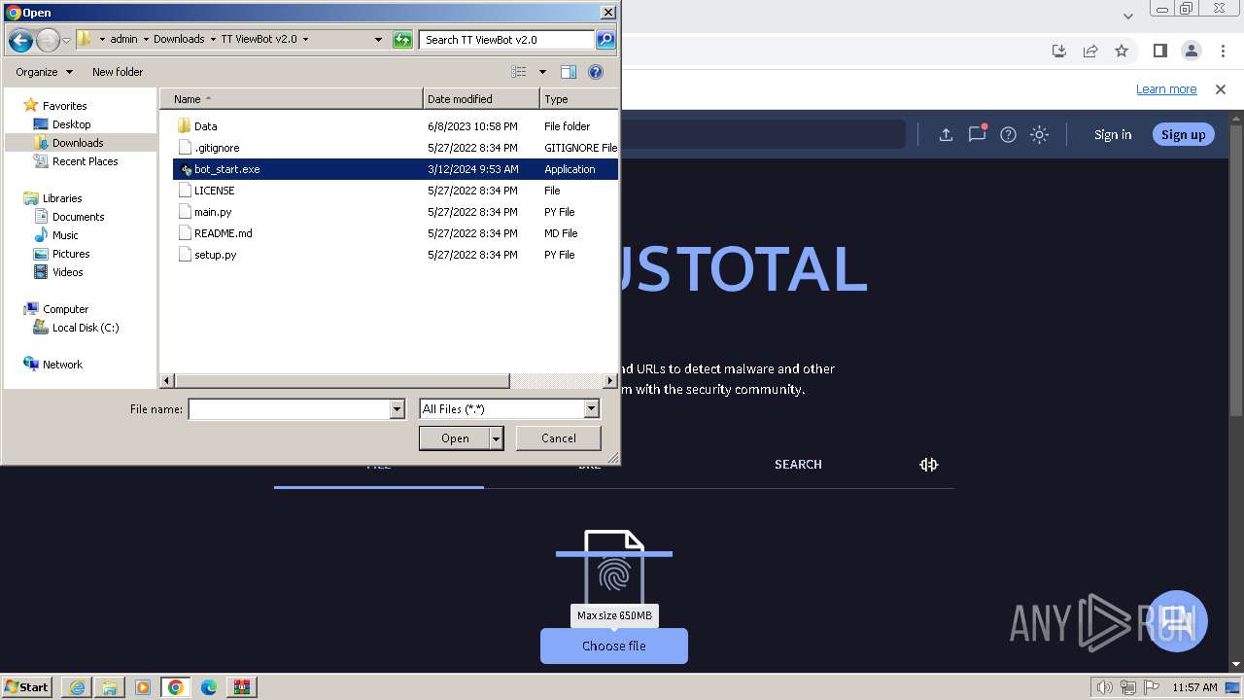This screenshot has height=700, width=1244.
Task: Click Sign in link
Action: pyautogui.click(x=1113, y=135)
